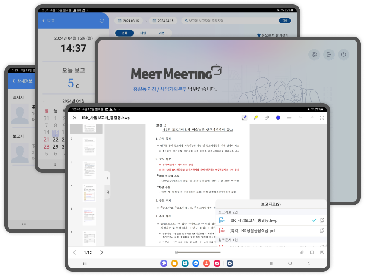The width and height of the screenshot is (365, 276).
Task: Focus the report search input field
Action: coord(230,21)
